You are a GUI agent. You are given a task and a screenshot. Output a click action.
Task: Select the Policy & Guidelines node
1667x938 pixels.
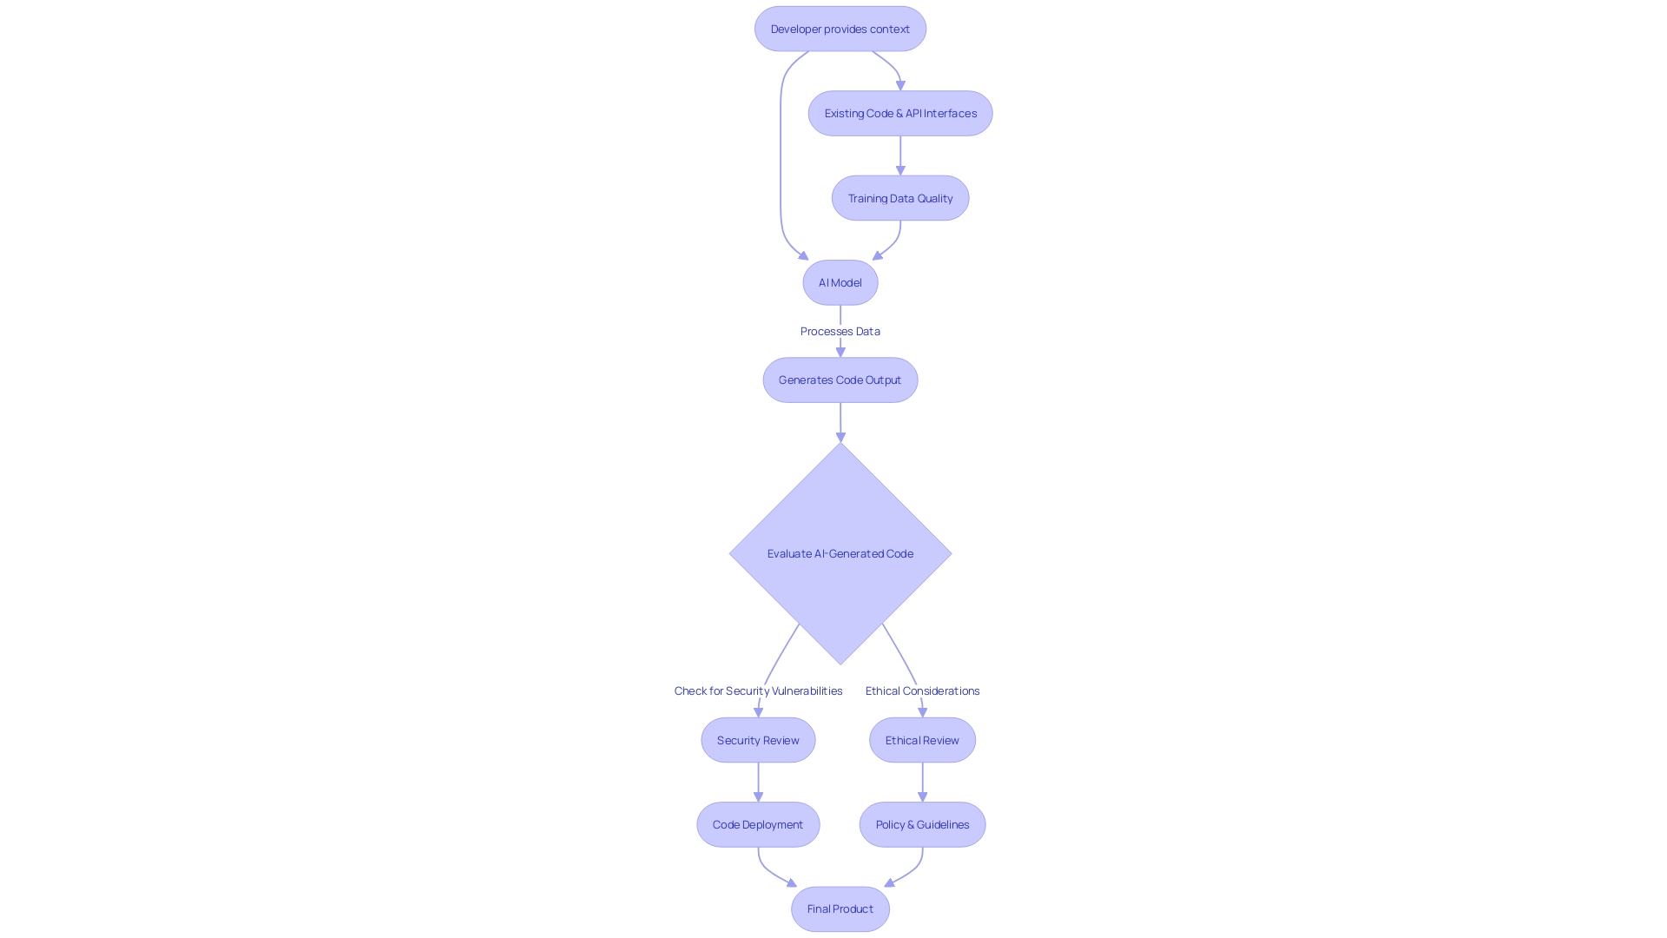click(922, 823)
